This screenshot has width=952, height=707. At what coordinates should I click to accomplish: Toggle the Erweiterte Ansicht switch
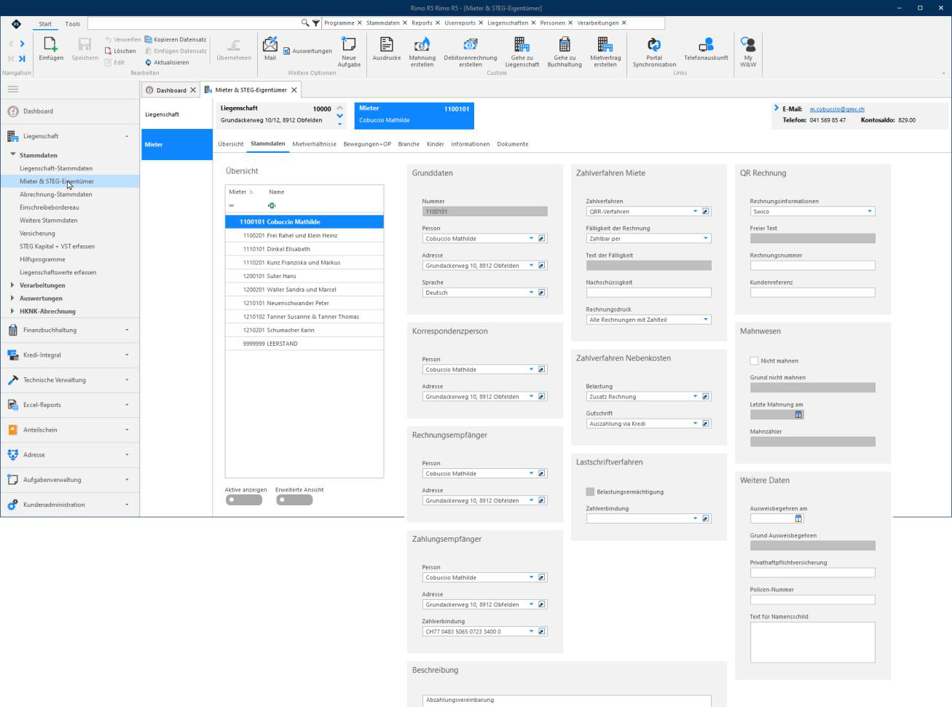coord(294,500)
